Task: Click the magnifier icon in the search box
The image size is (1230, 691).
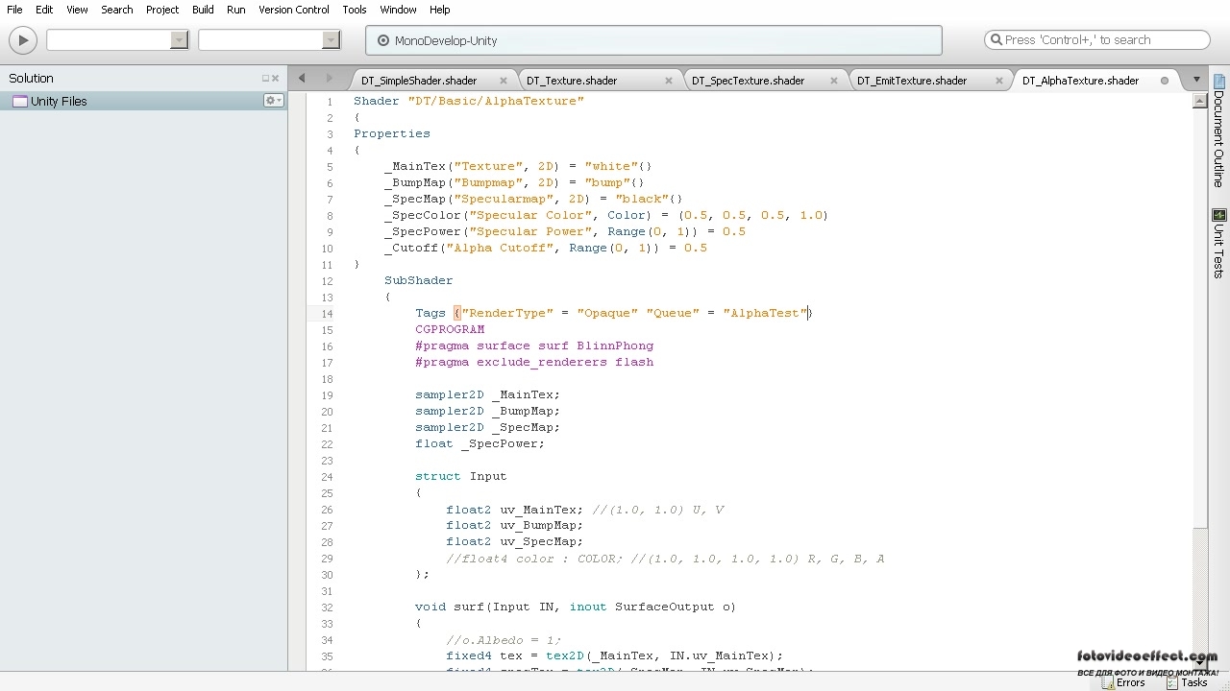Action: coord(996,40)
